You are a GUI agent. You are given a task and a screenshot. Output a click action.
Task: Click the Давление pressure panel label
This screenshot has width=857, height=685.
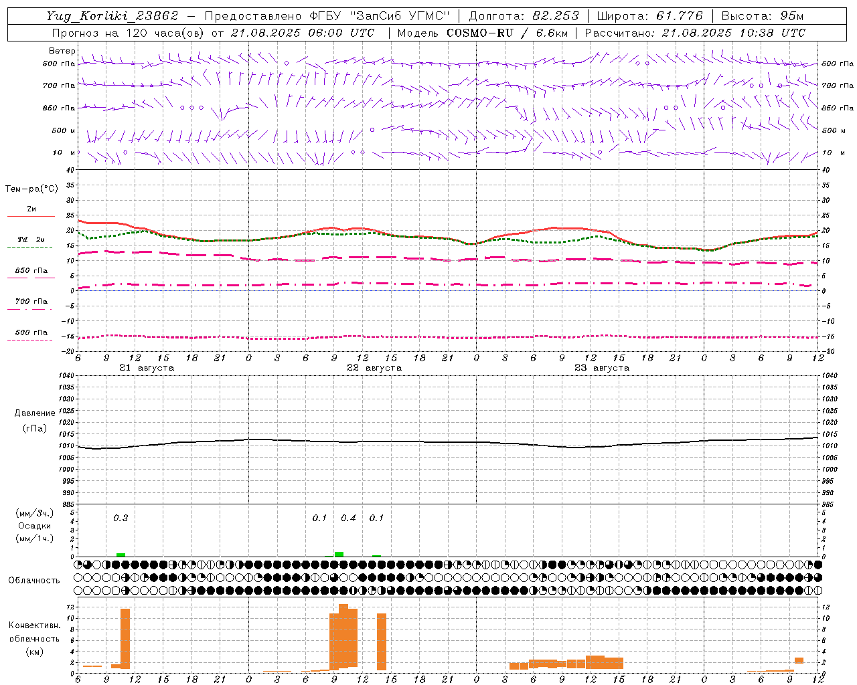[34, 413]
